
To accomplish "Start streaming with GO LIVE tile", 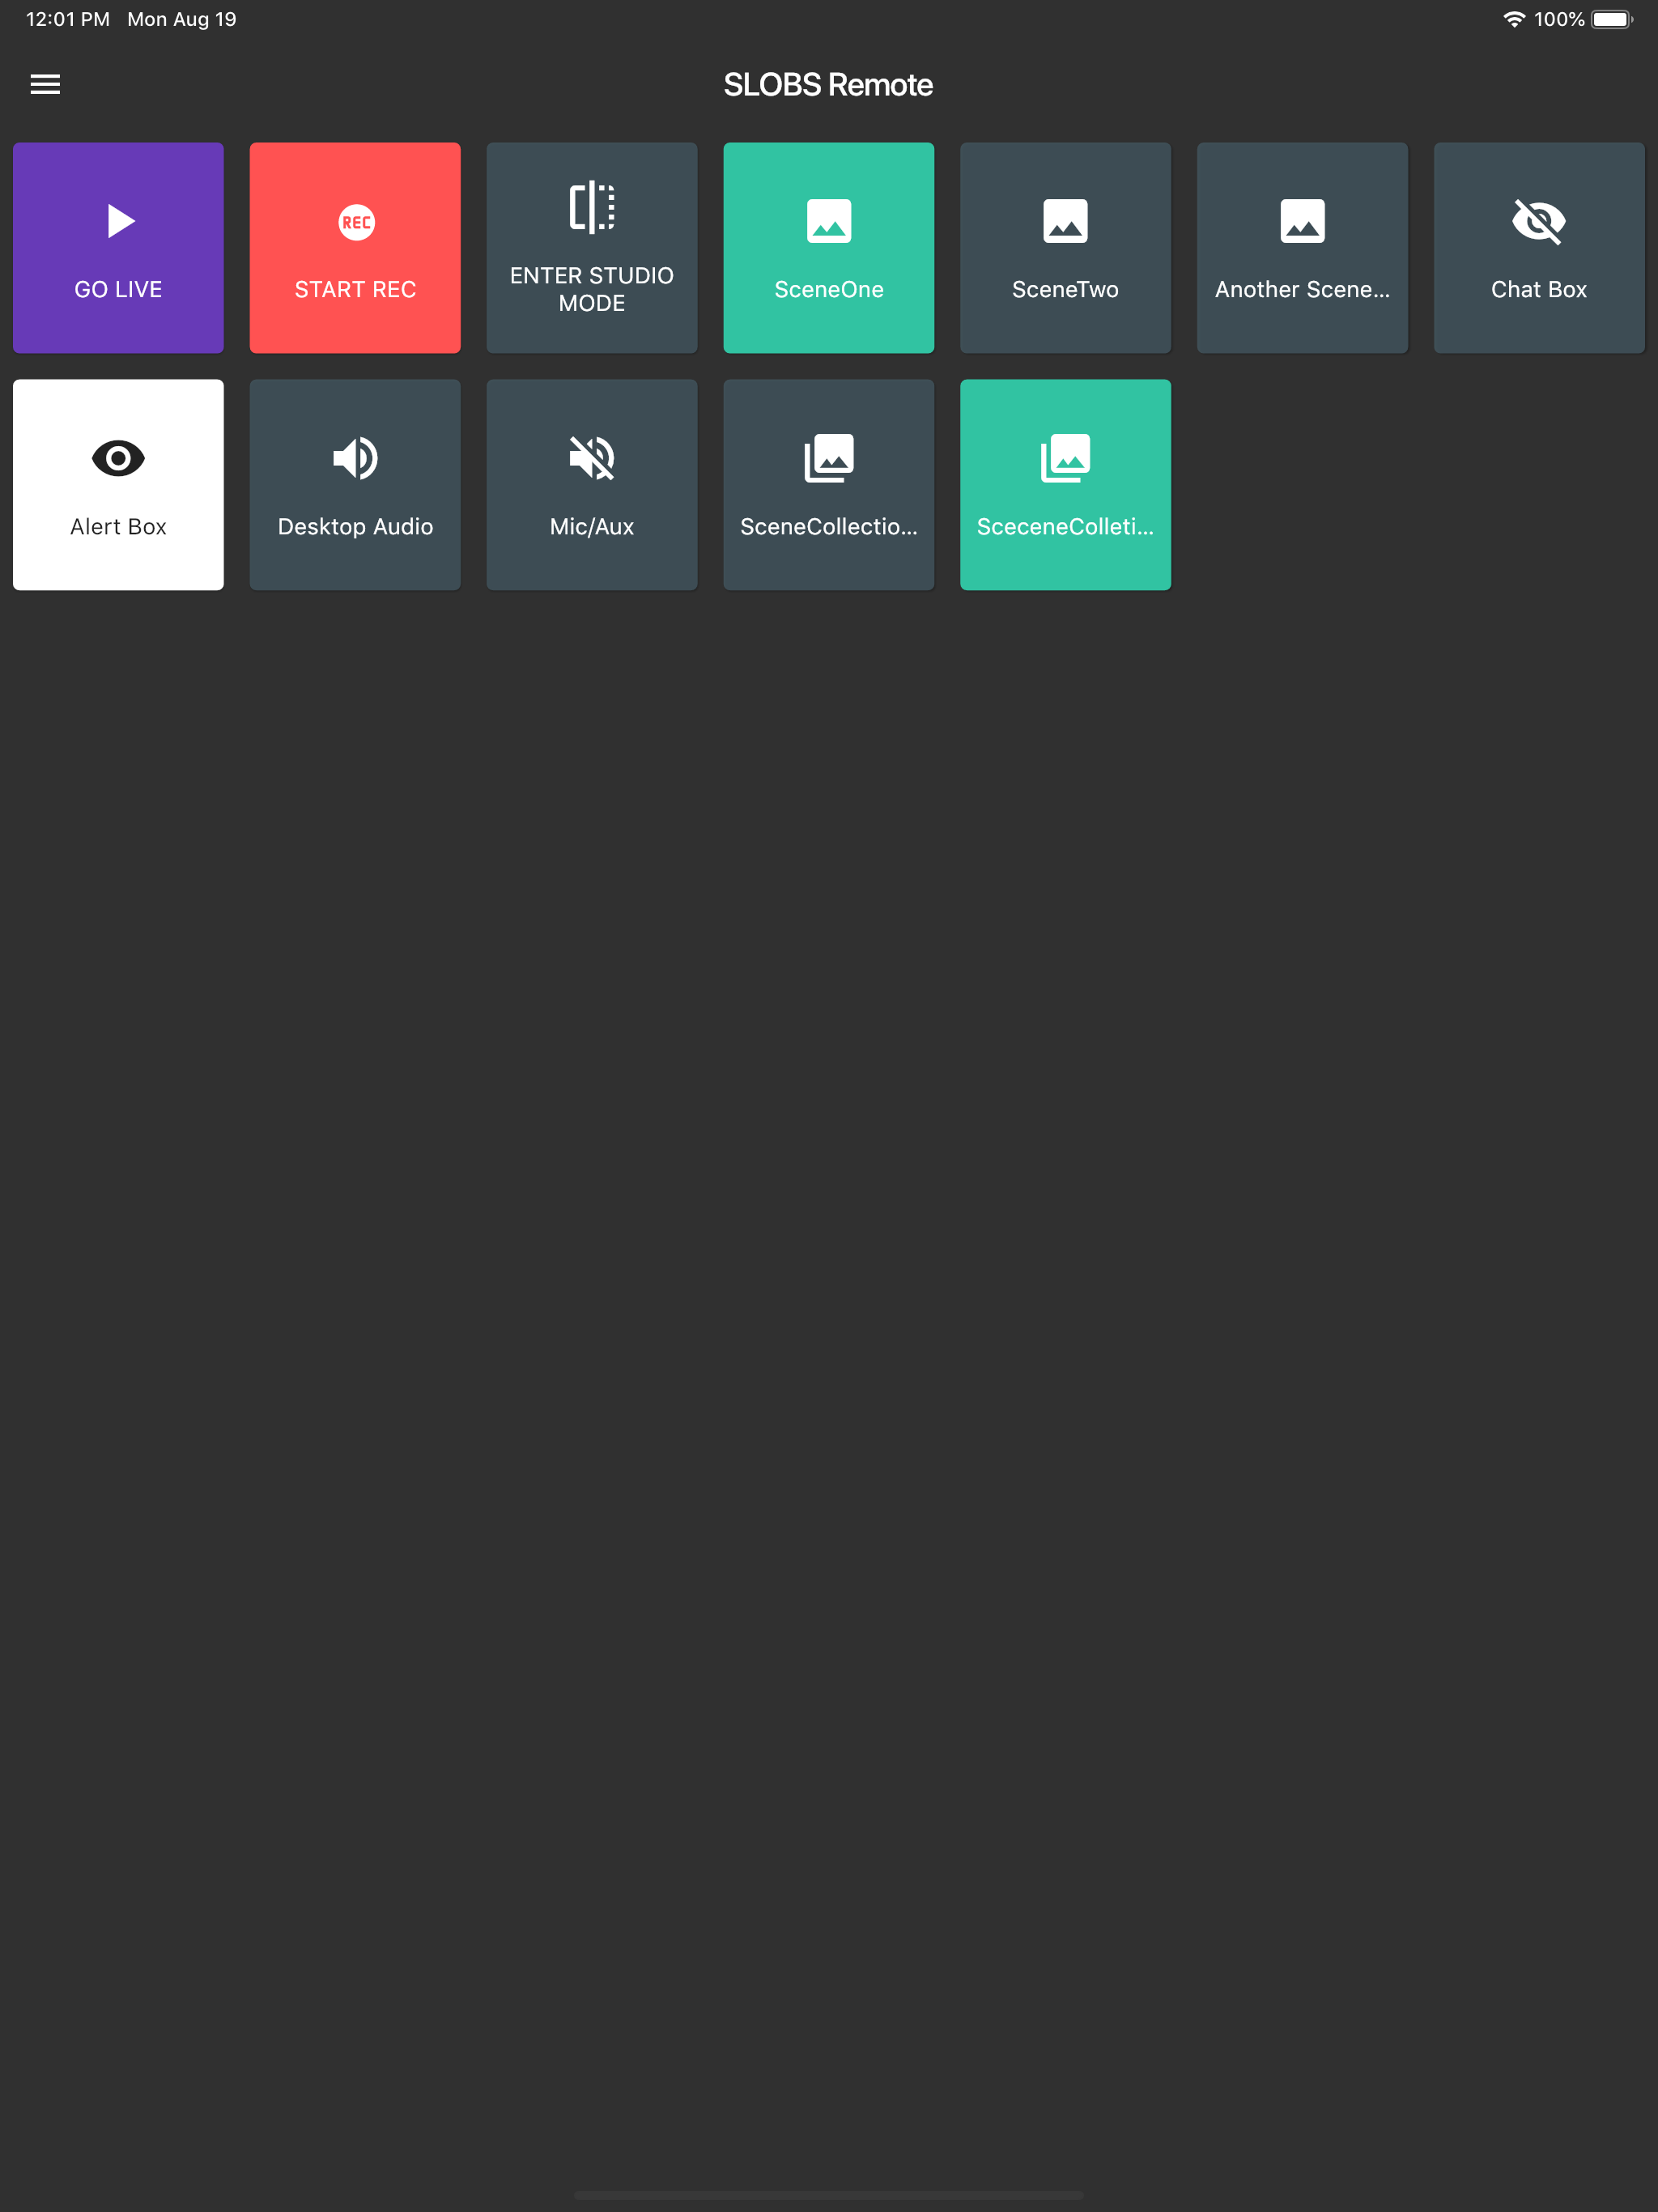I will tap(118, 248).
